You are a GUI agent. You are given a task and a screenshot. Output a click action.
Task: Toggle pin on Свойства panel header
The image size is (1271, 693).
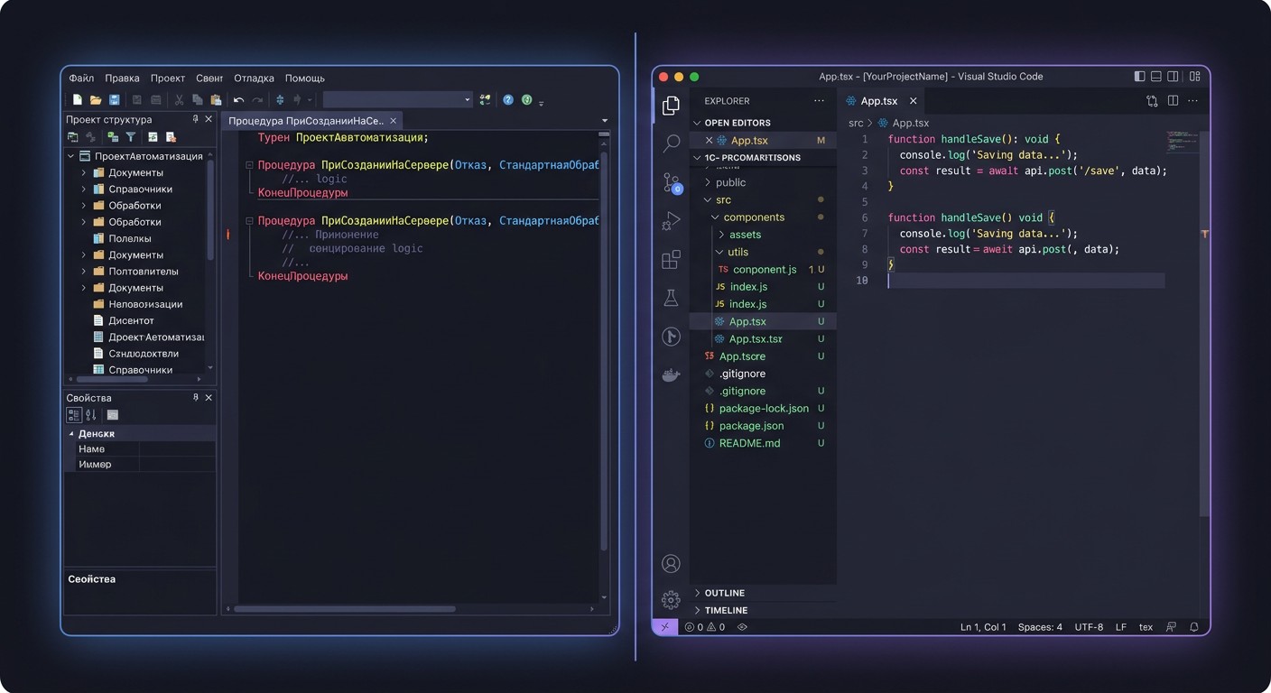click(x=196, y=398)
